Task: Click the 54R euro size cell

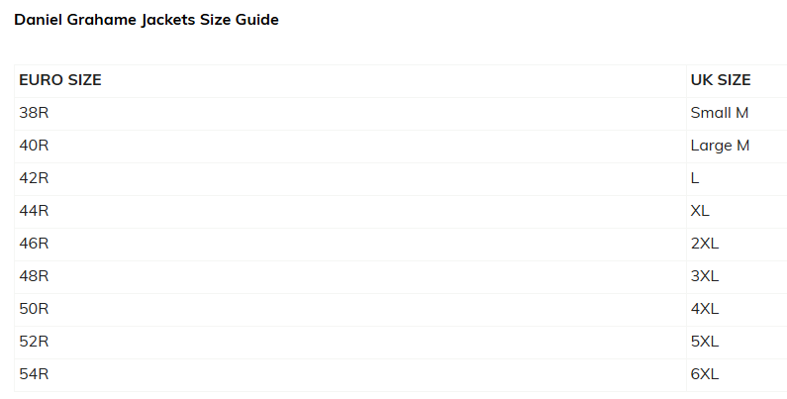Action: click(34, 374)
